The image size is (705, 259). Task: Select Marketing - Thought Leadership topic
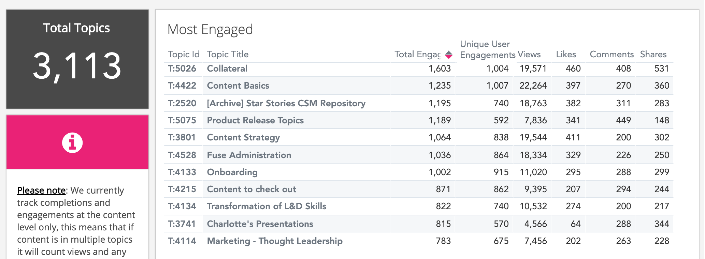pyautogui.click(x=275, y=241)
